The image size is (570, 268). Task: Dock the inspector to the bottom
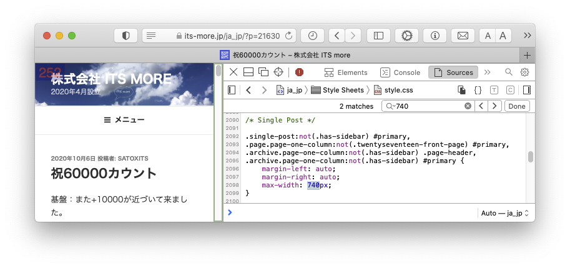[x=248, y=72]
